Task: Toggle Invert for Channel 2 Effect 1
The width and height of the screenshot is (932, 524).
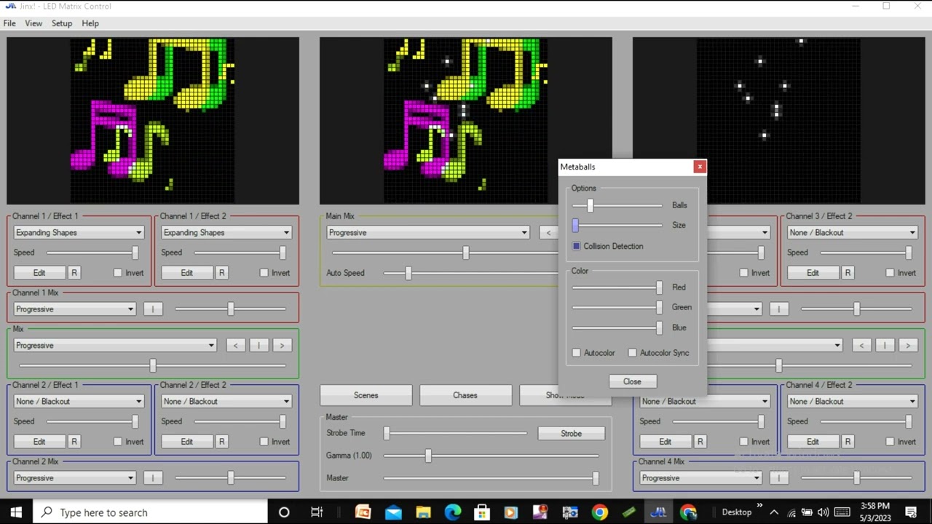Action: [x=118, y=442]
